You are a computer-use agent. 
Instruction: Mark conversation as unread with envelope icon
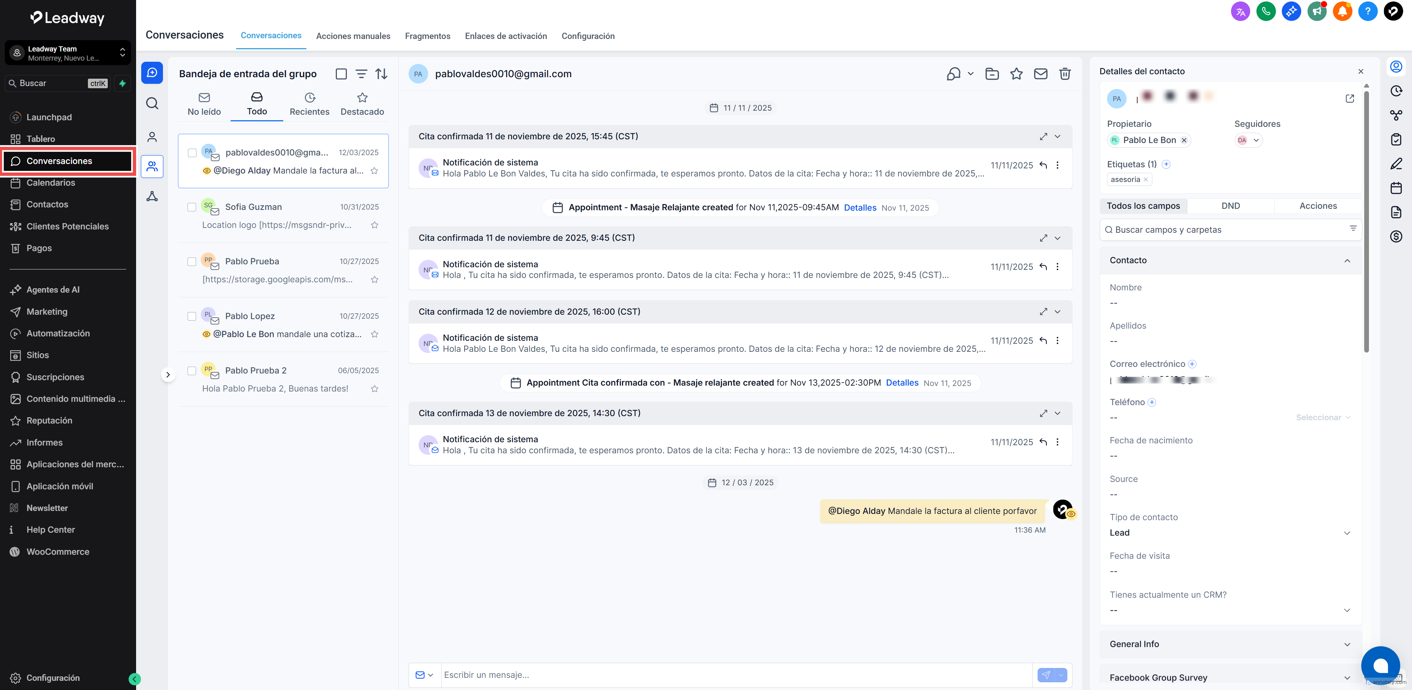point(1041,74)
